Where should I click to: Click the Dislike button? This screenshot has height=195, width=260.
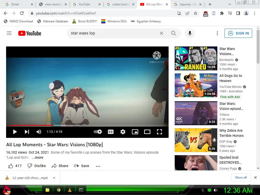[x=37, y=166]
